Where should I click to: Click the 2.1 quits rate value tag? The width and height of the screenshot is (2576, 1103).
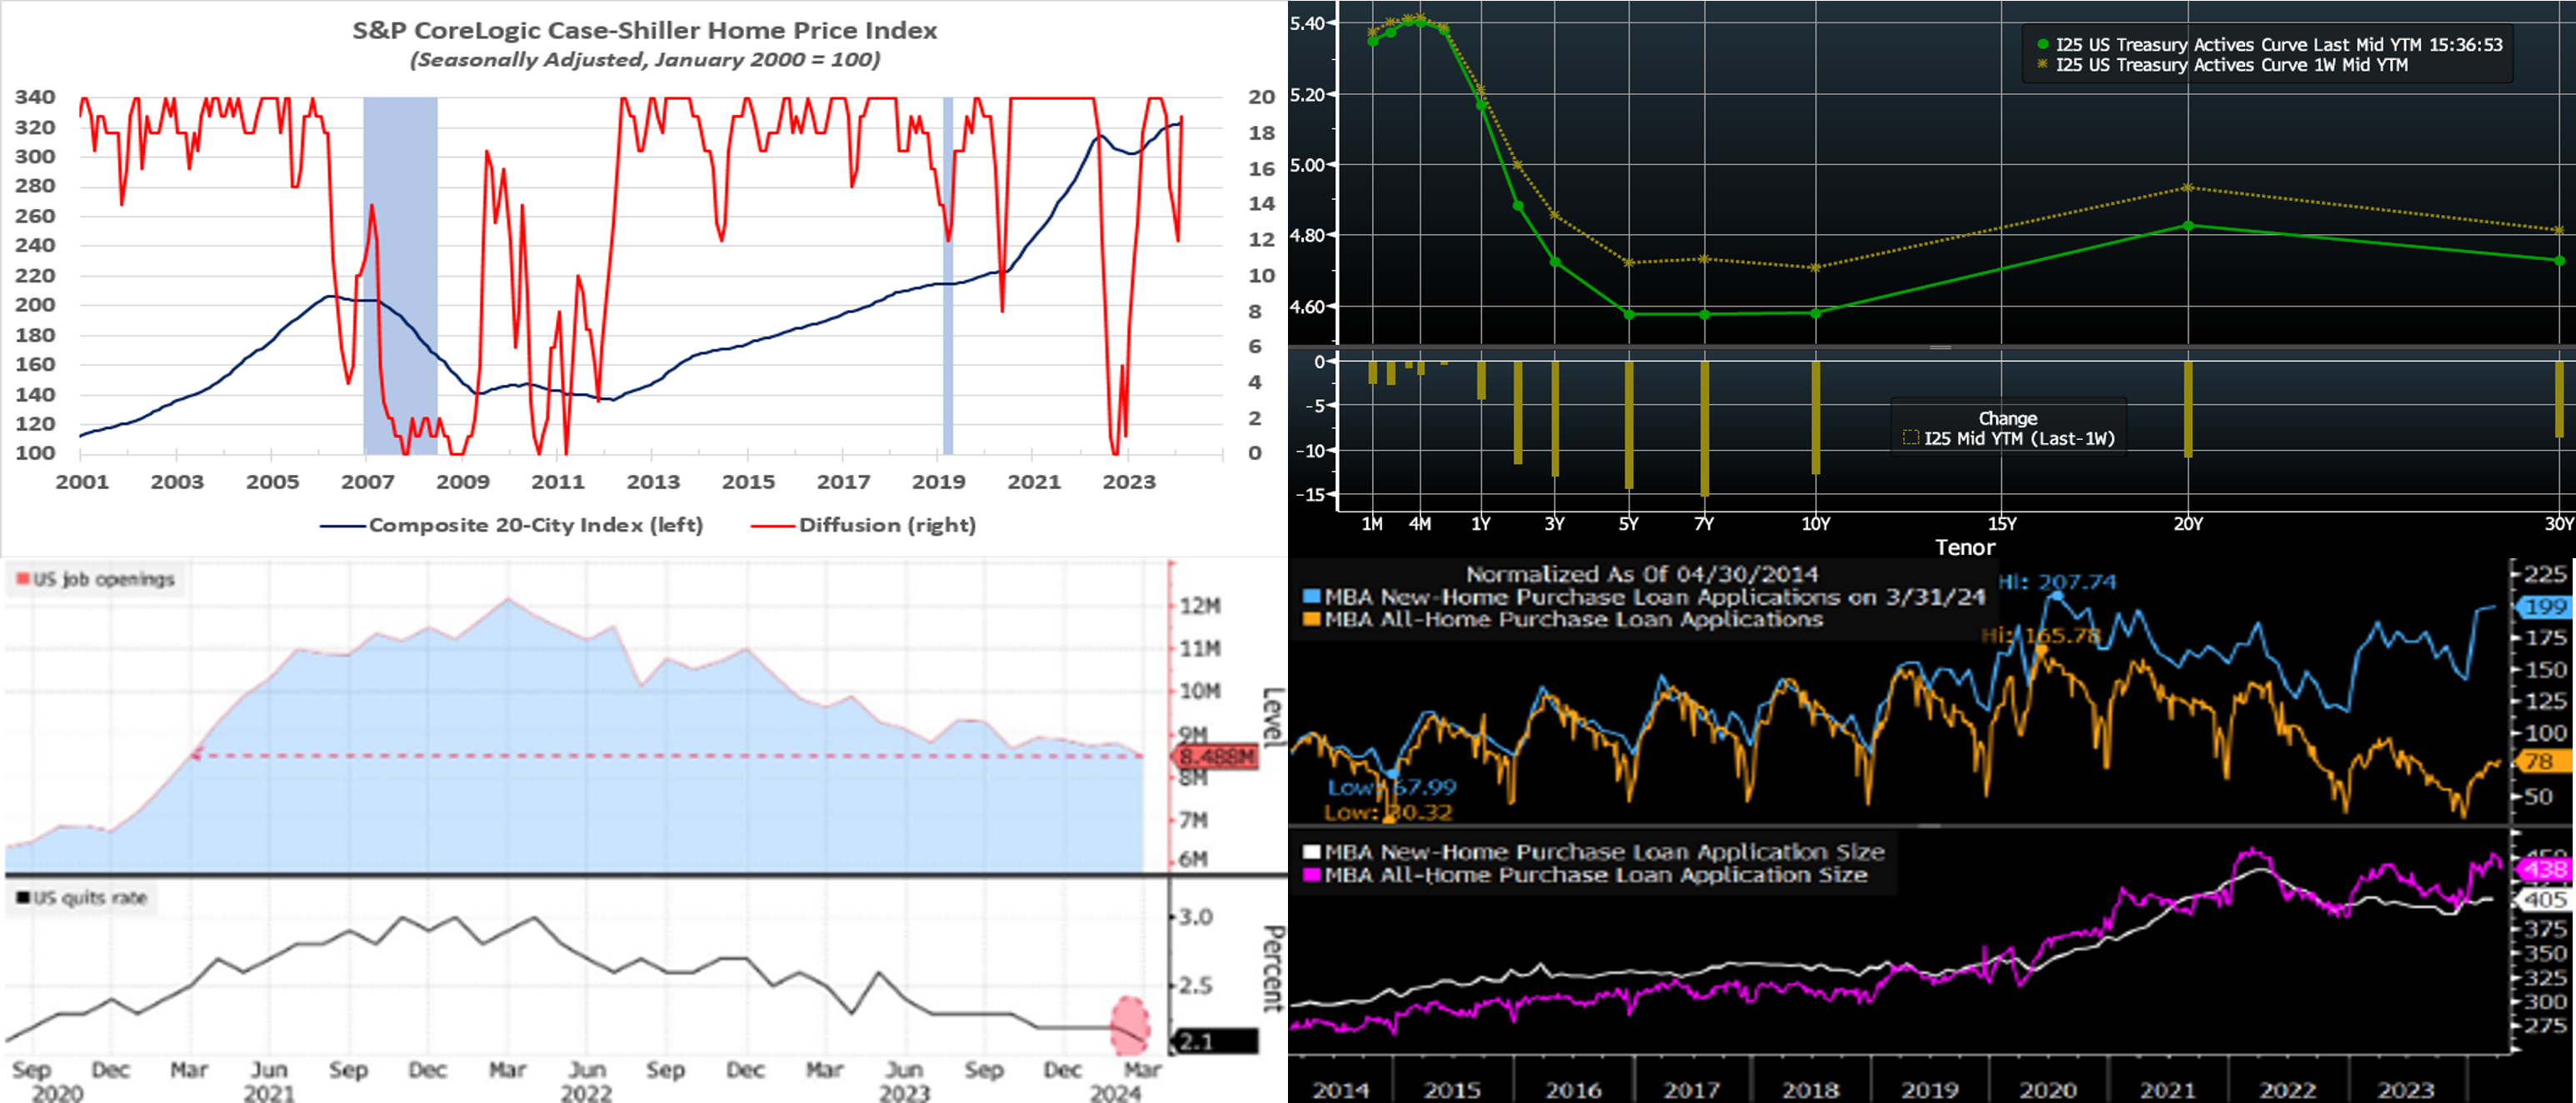click(1215, 1041)
